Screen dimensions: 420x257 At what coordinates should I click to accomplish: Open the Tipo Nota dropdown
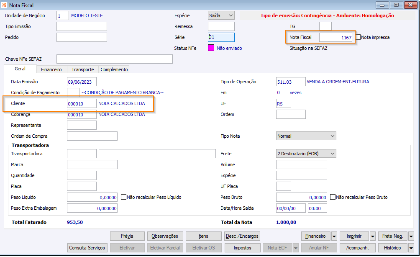point(306,136)
